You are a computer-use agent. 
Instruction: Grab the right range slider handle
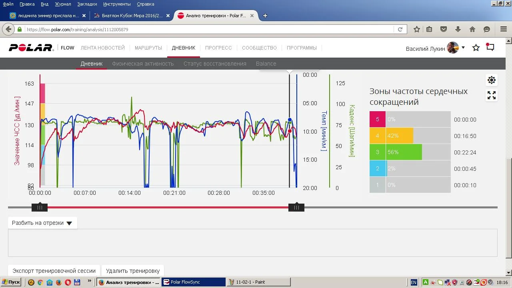click(296, 207)
